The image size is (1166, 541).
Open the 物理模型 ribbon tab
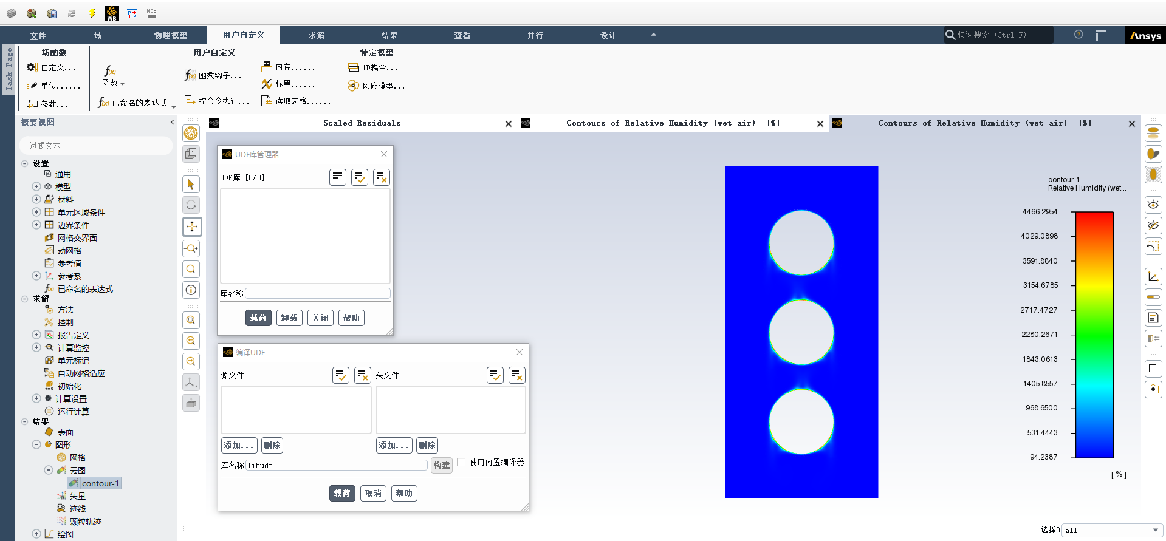coord(171,35)
